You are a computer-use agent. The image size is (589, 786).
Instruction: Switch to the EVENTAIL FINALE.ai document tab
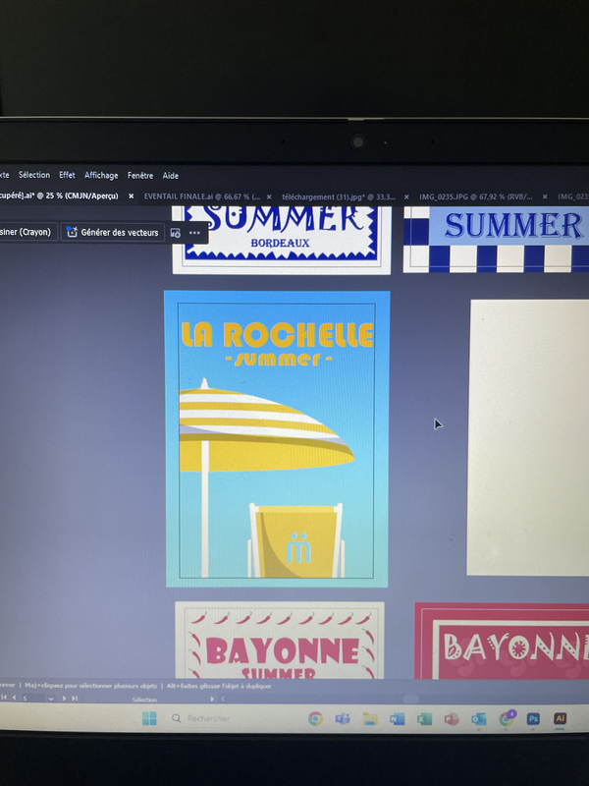point(201,196)
